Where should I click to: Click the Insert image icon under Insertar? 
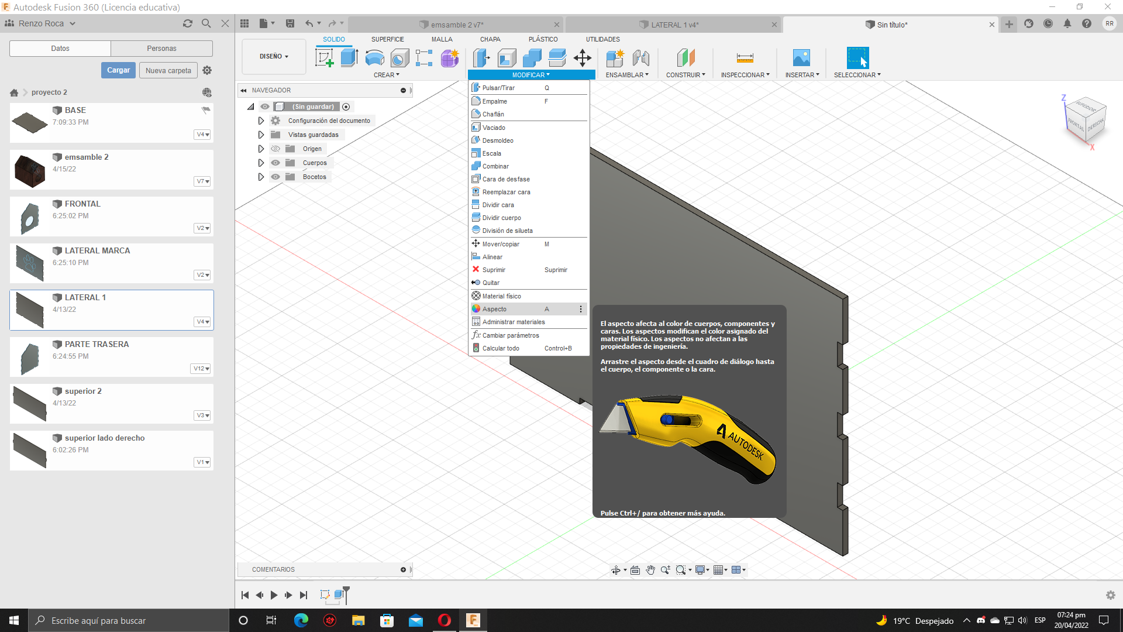point(801,58)
